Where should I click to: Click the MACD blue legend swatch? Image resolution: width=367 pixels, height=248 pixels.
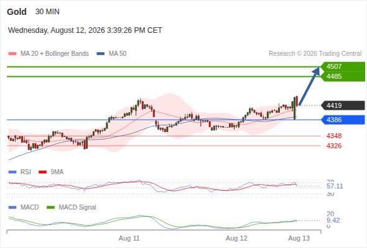click(x=12, y=207)
